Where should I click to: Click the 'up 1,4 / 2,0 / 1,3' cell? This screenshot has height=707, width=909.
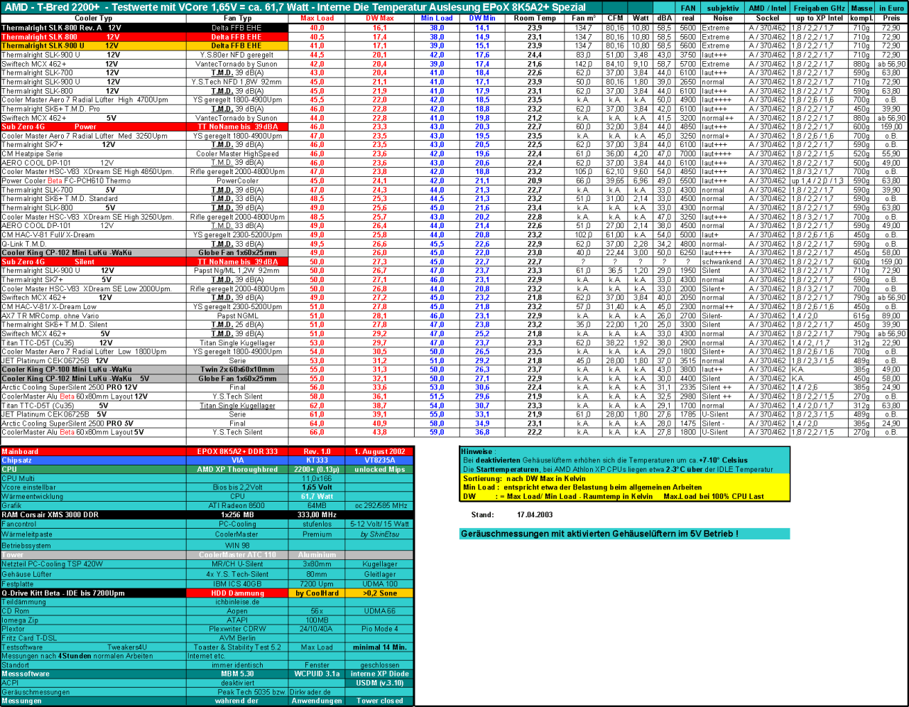point(820,180)
